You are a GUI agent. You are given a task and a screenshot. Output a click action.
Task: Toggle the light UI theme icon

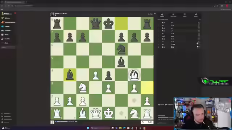click(x=3, y=113)
